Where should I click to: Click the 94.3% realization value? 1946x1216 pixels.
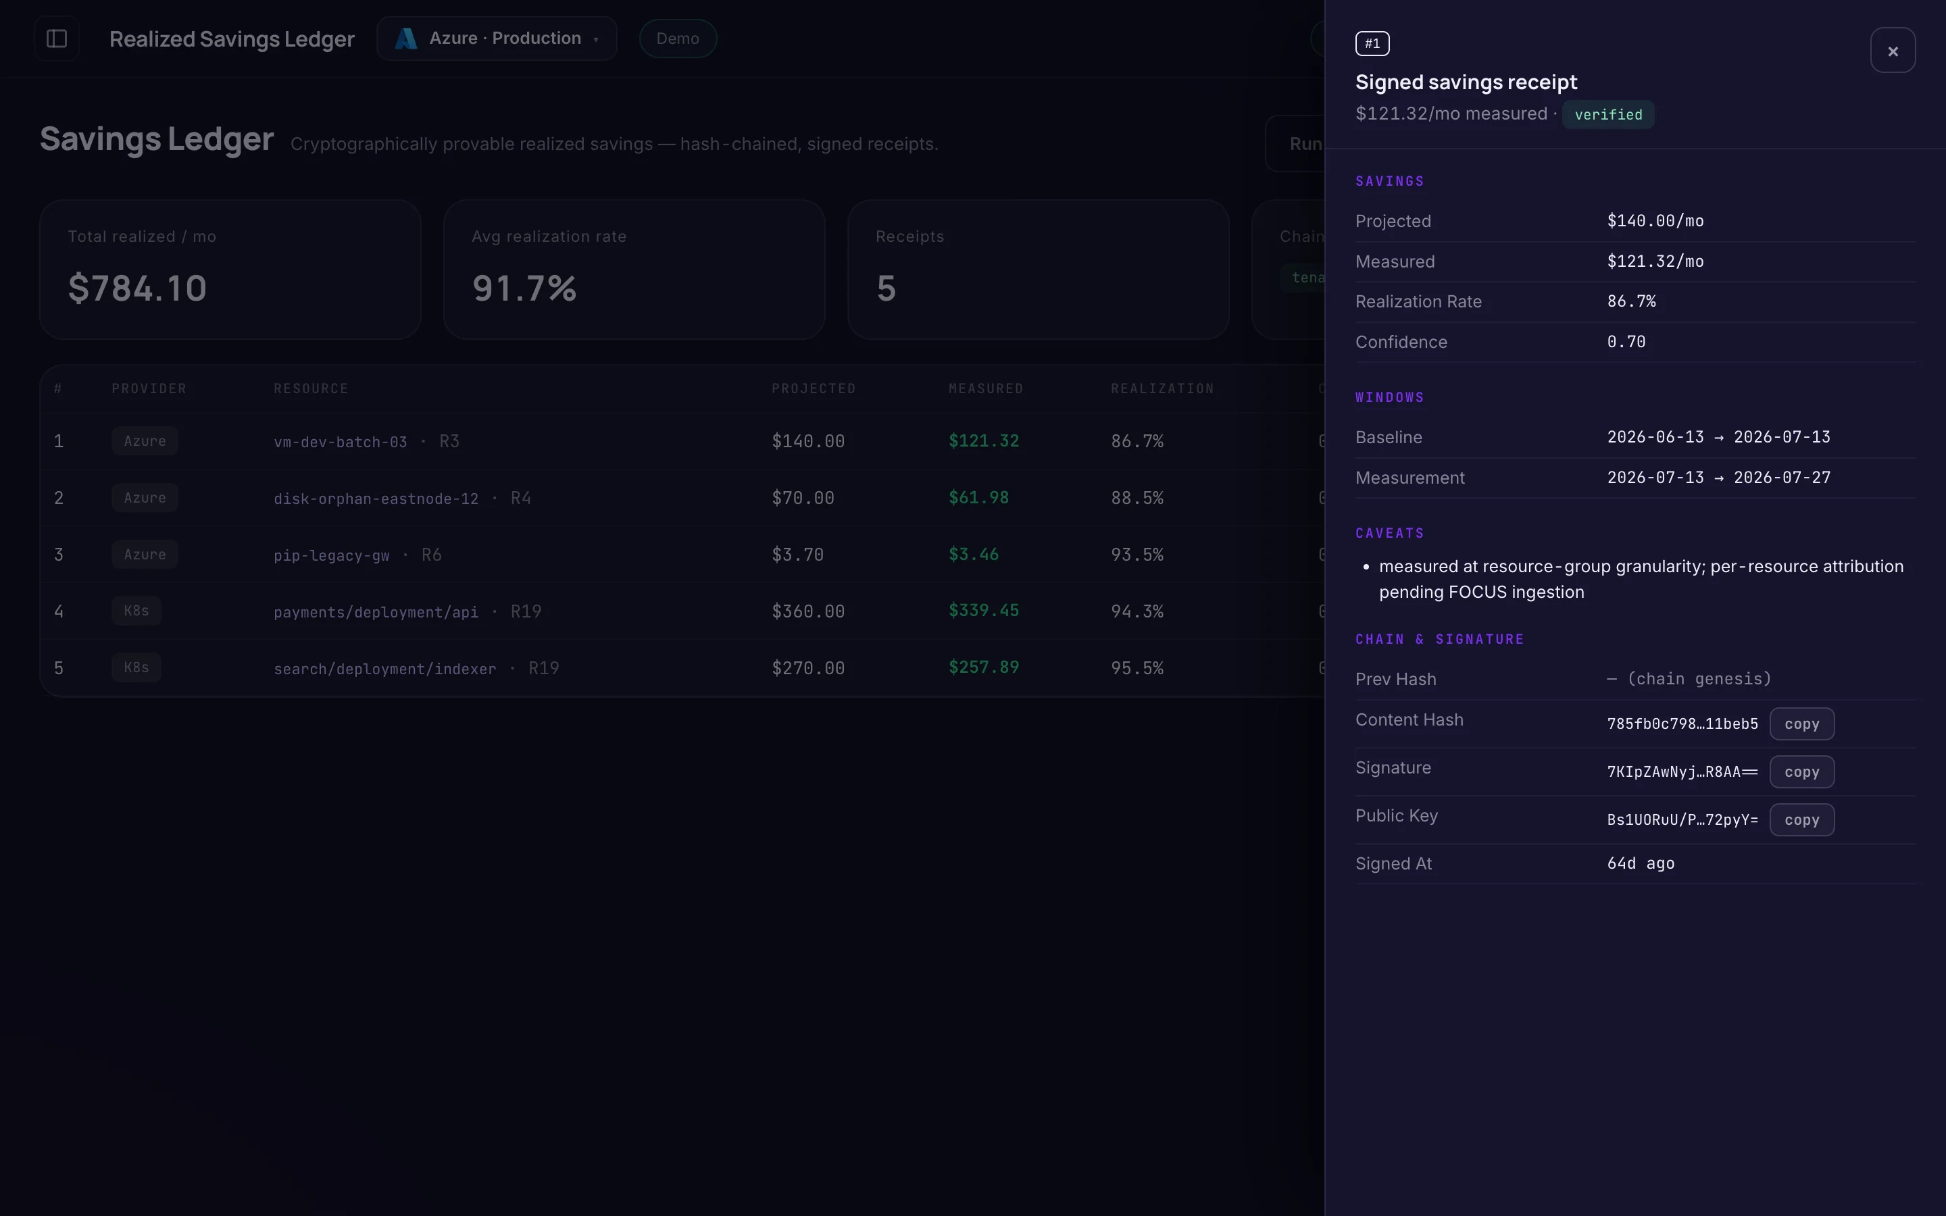pos(1137,611)
